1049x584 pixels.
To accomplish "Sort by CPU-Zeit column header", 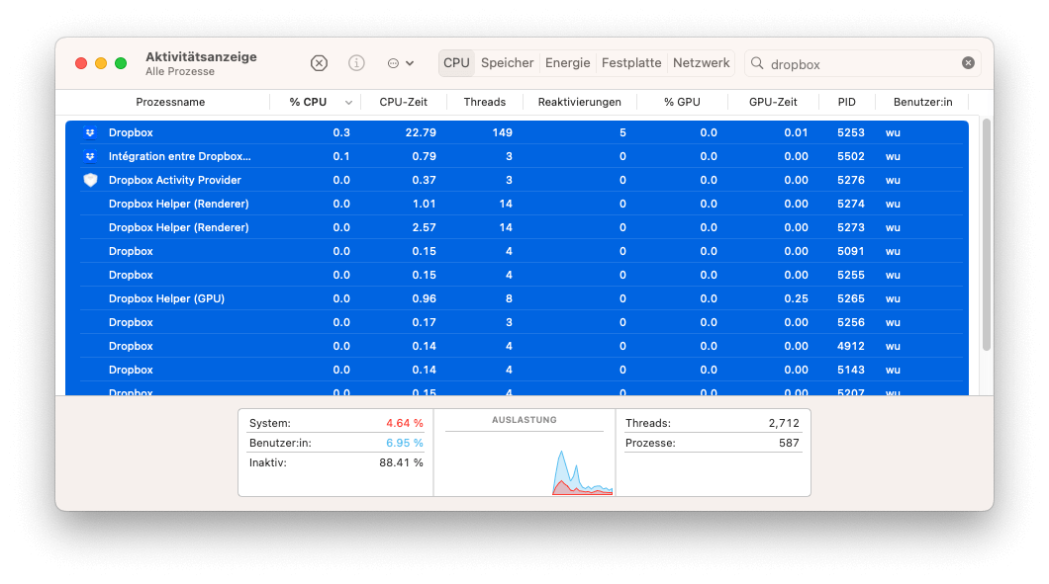I will (x=403, y=102).
